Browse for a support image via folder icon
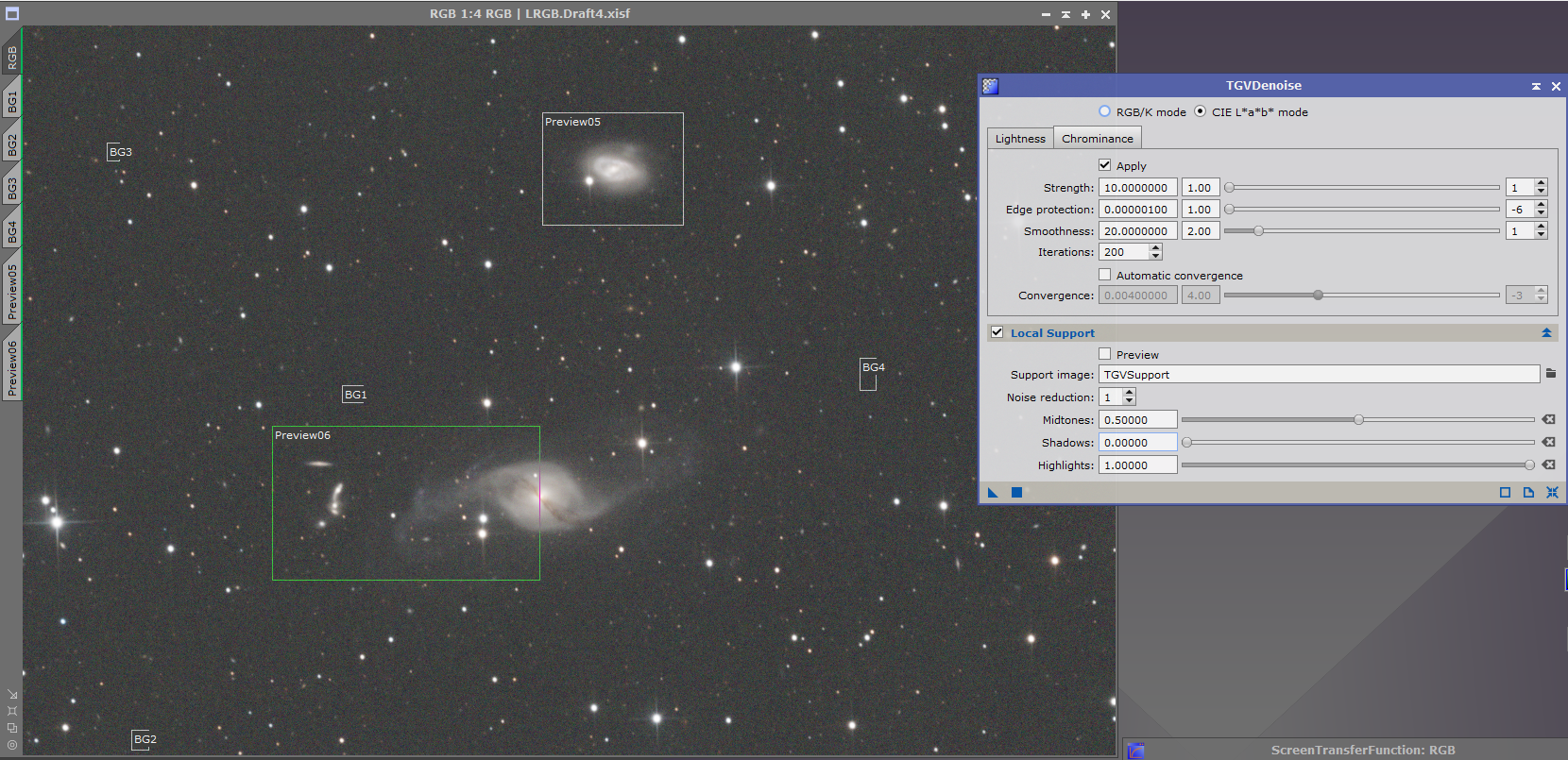The height and width of the screenshot is (760, 1568). pos(1550,374)
